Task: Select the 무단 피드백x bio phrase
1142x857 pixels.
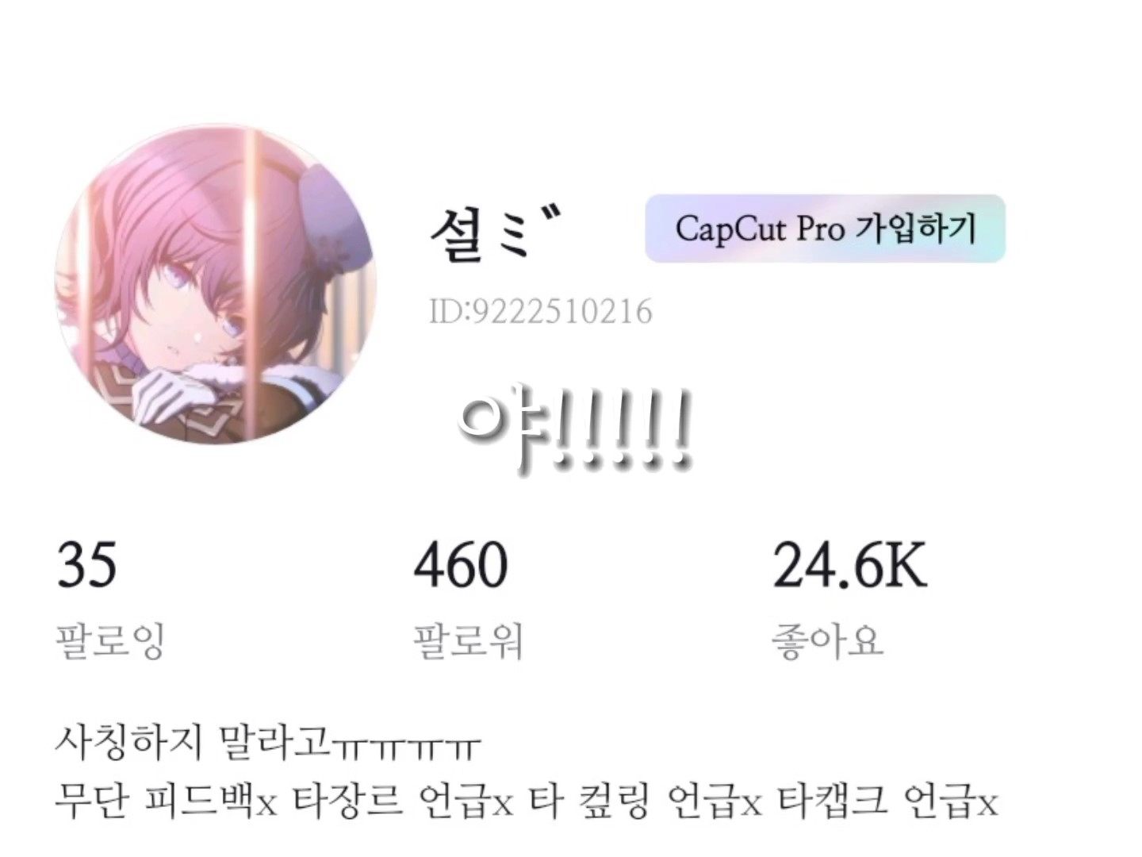Action: click(166, 800)
